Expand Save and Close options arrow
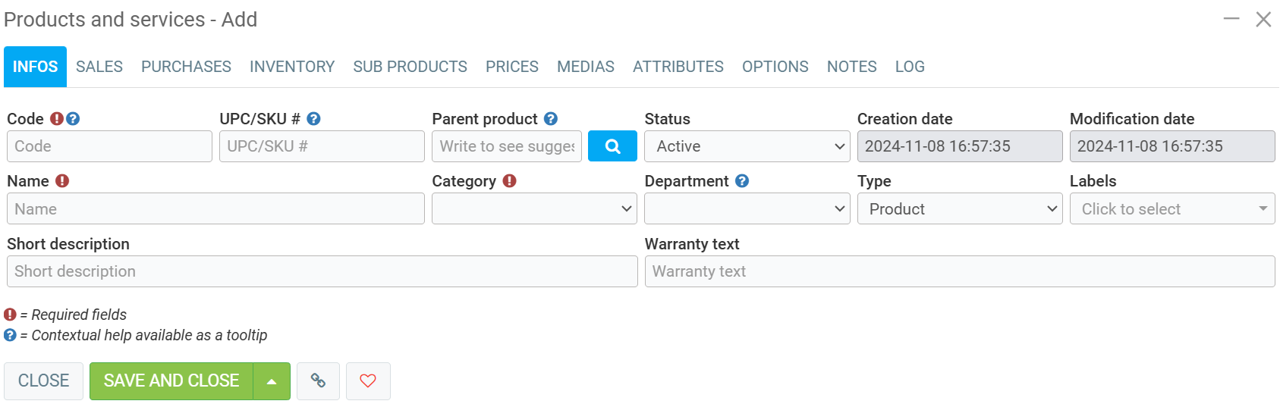 272,381
